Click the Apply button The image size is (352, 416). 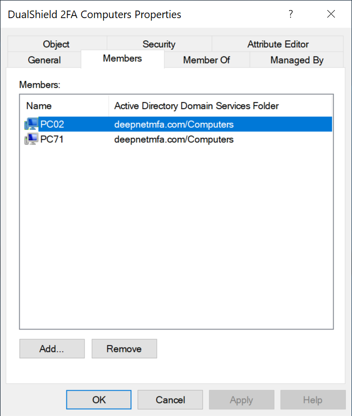pyautogui.click(x=241, y=400)
